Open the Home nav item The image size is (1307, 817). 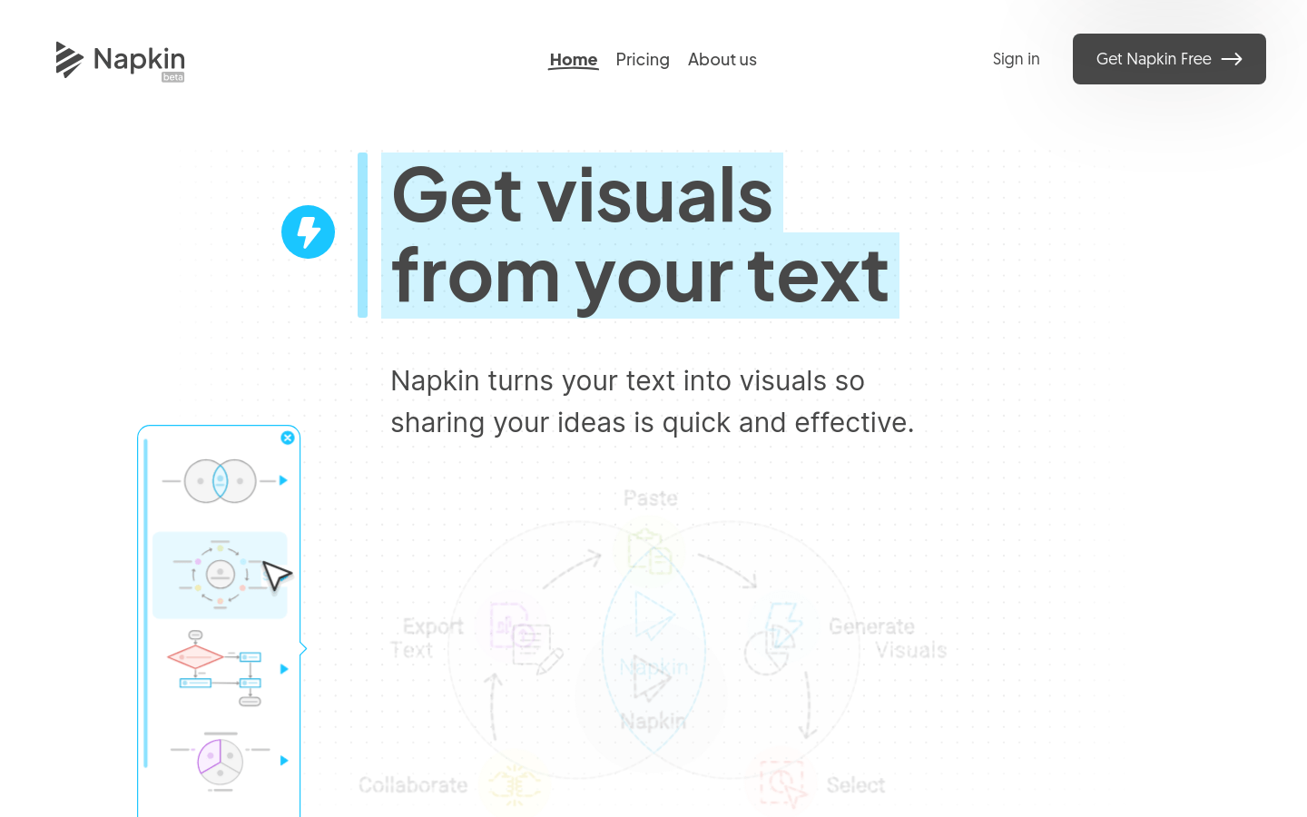[574, 60]
